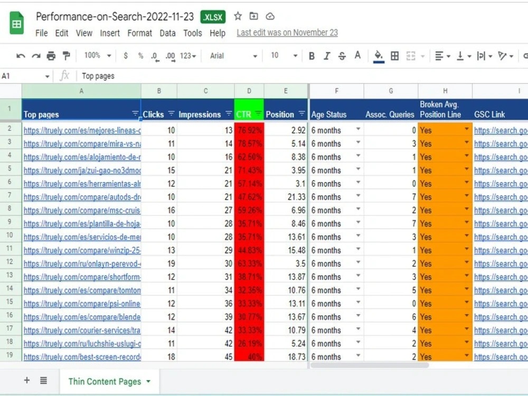Open the Format menu
This screenshot has height=396, width=528.
click(139, 33)
